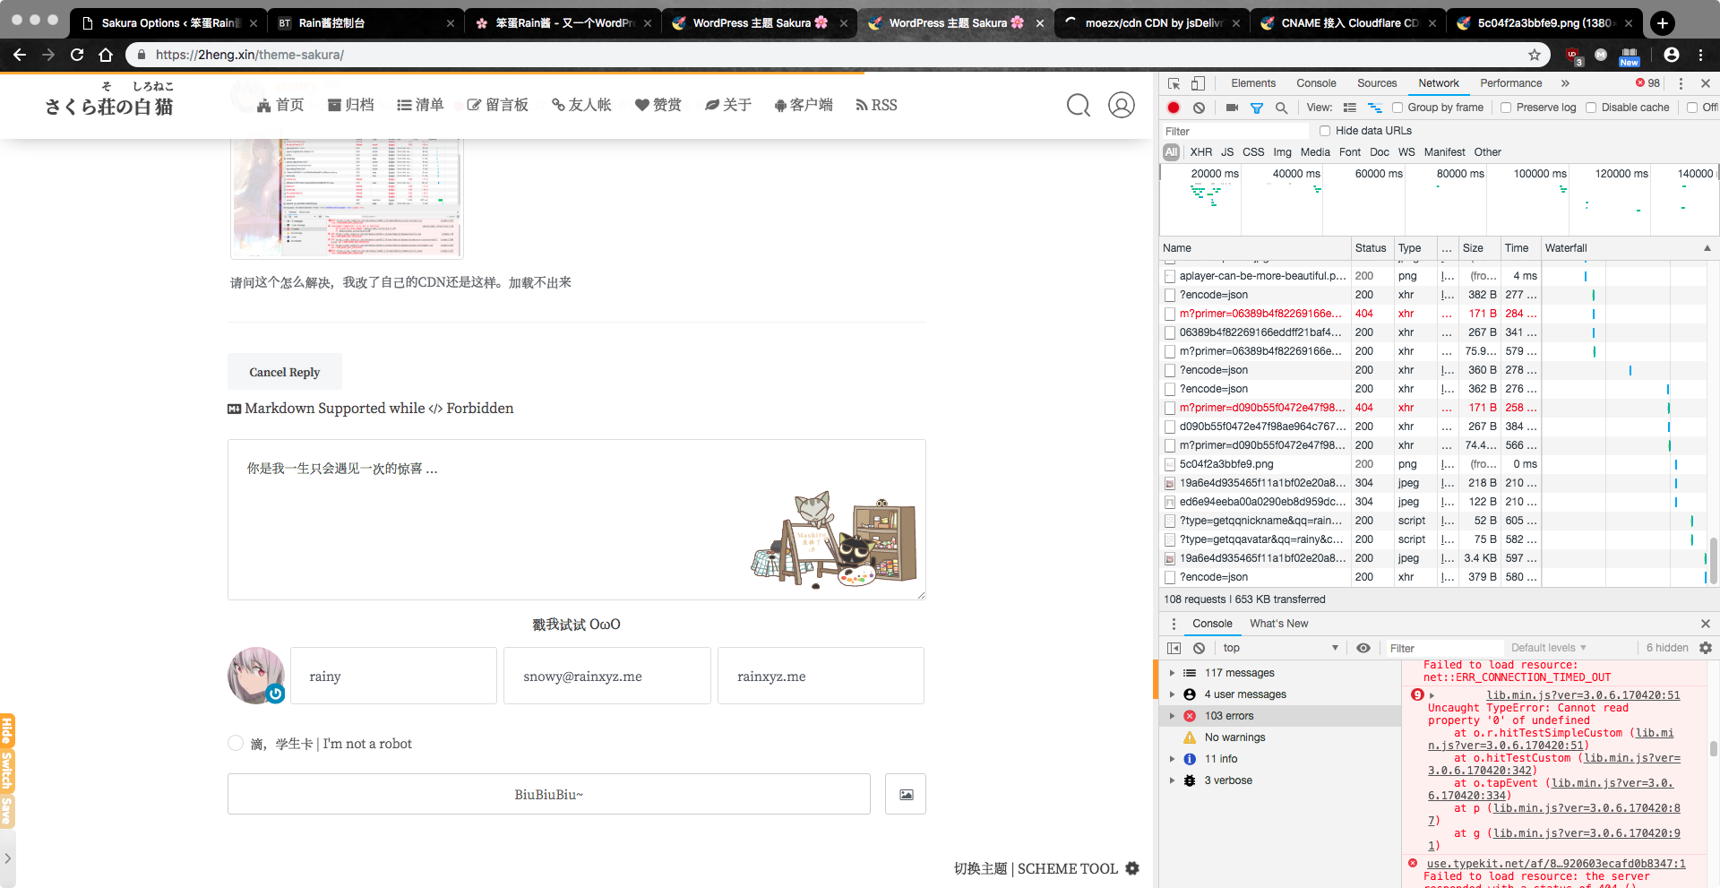Click the comment text area
The height and width of the screenshot is (888, 1720).
click(577, 520)
